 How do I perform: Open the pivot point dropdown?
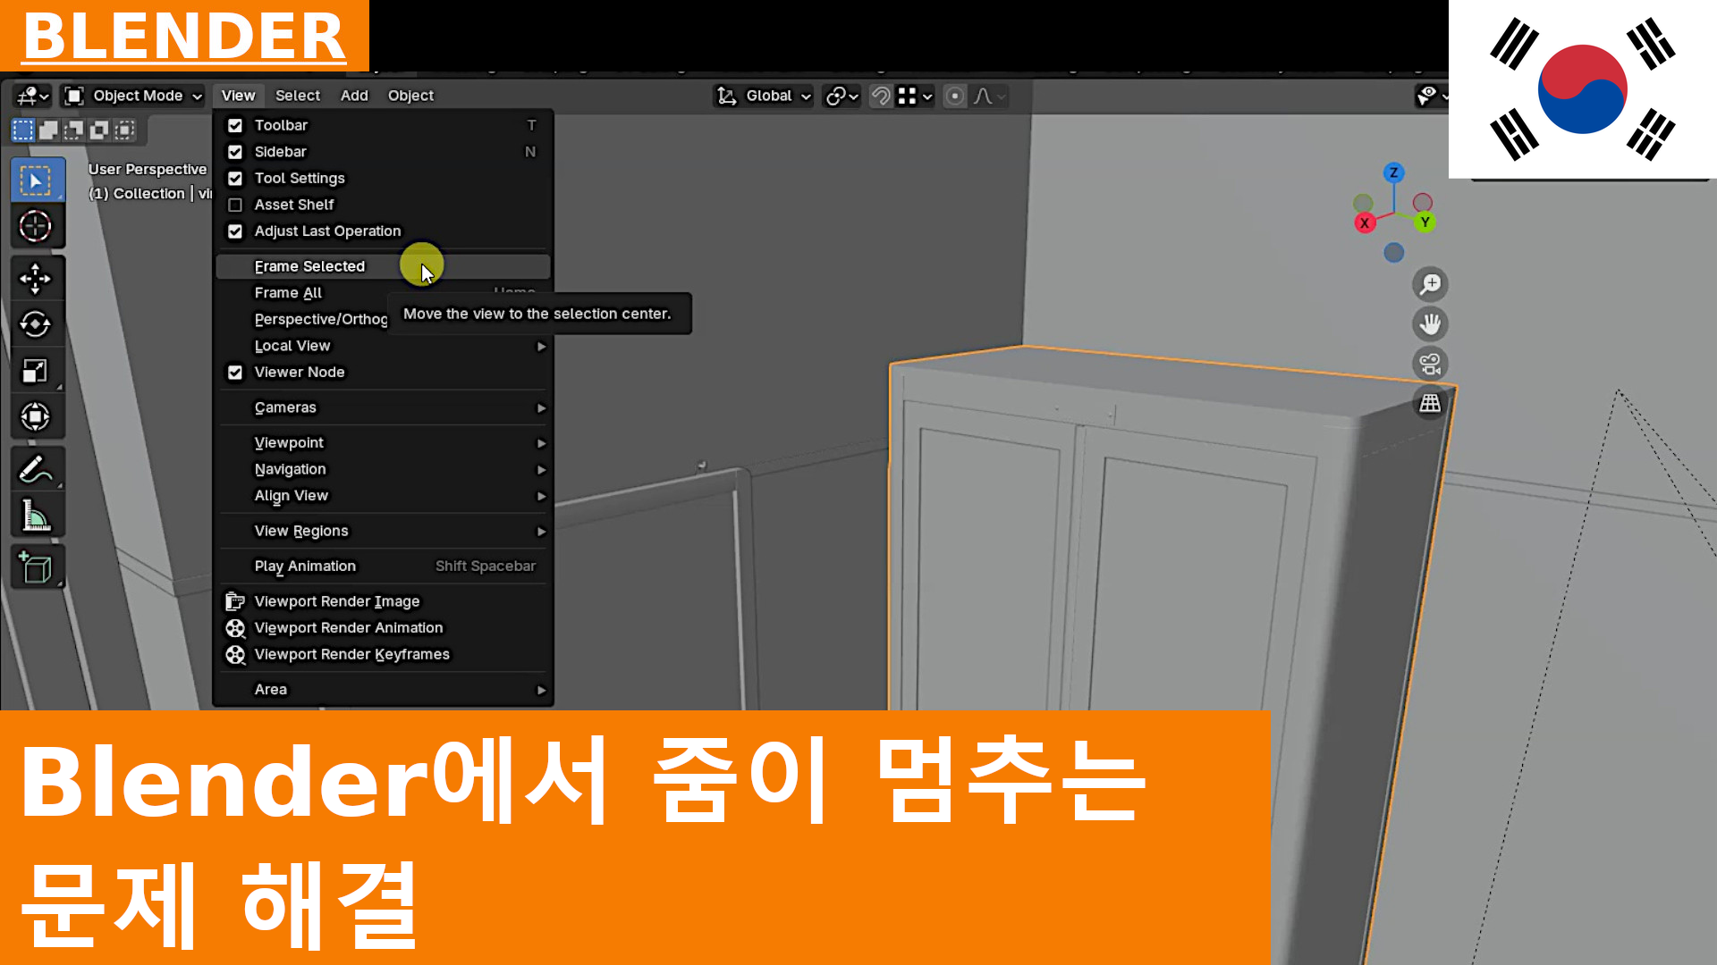(x=842, y=96)
